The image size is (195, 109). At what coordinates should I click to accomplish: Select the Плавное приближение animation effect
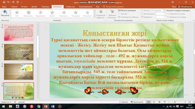64,13
